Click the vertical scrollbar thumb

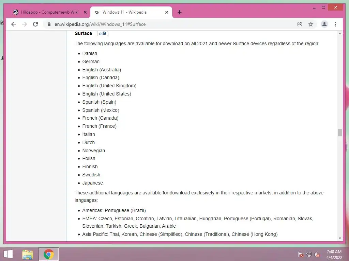tap(340, 133)
